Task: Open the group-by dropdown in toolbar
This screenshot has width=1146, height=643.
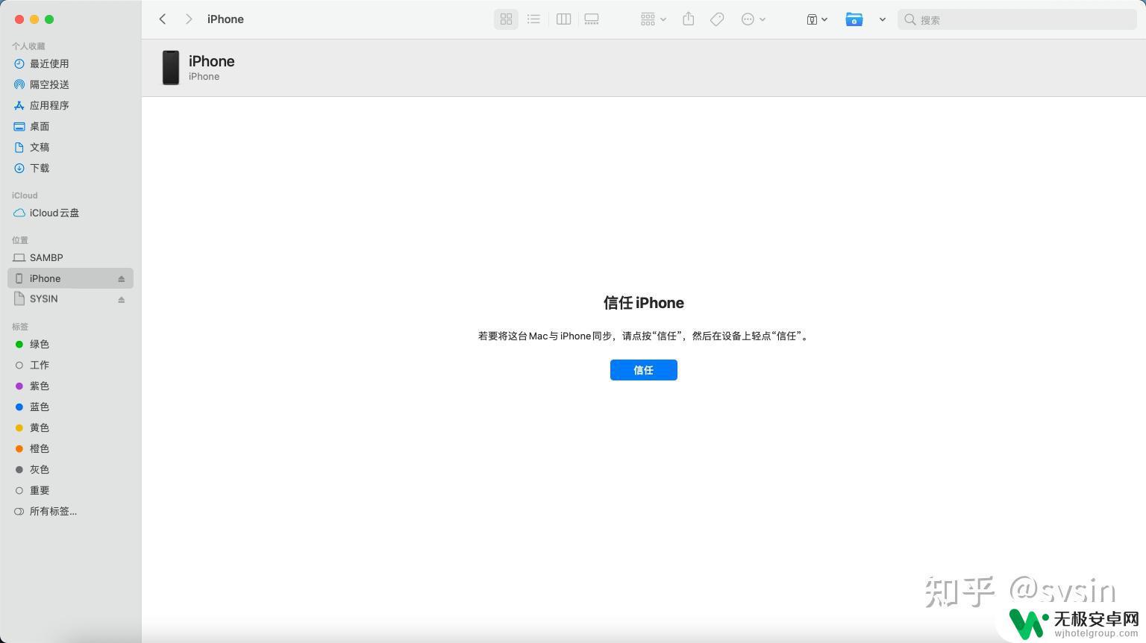Action: pyautogui.click(x=653, y=19)
